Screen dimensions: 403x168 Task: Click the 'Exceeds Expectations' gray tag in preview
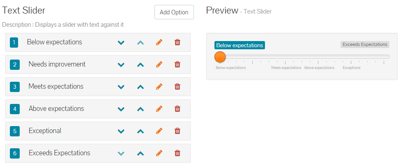[x=365, y=44]
